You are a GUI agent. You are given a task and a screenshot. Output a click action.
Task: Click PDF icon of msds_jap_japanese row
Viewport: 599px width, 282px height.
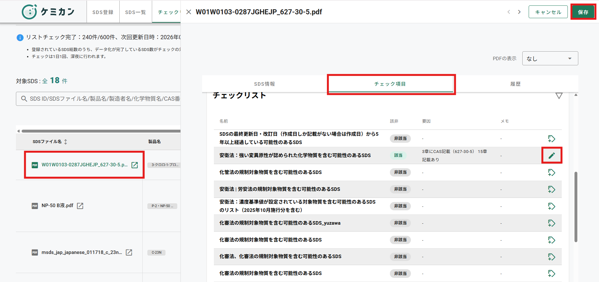(x=35, y=252)
